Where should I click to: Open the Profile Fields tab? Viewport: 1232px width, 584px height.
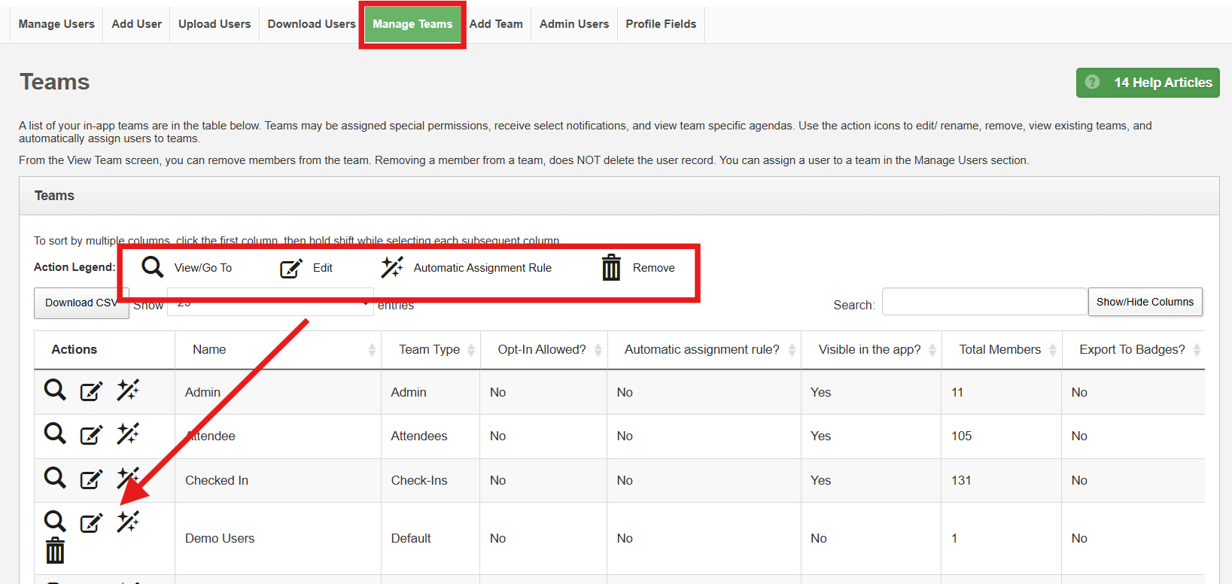(661, 24)
